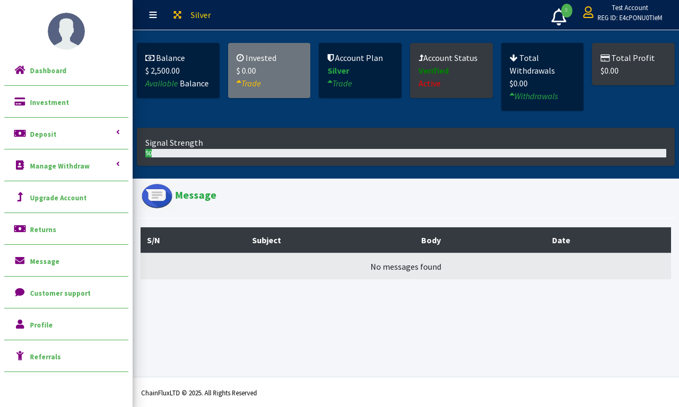Click the Silver plan label in top bar
The width and height of the screenshot is (679, 407).
(201, 15)
